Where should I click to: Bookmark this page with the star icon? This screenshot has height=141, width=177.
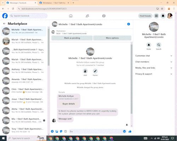tap(162, 8)
